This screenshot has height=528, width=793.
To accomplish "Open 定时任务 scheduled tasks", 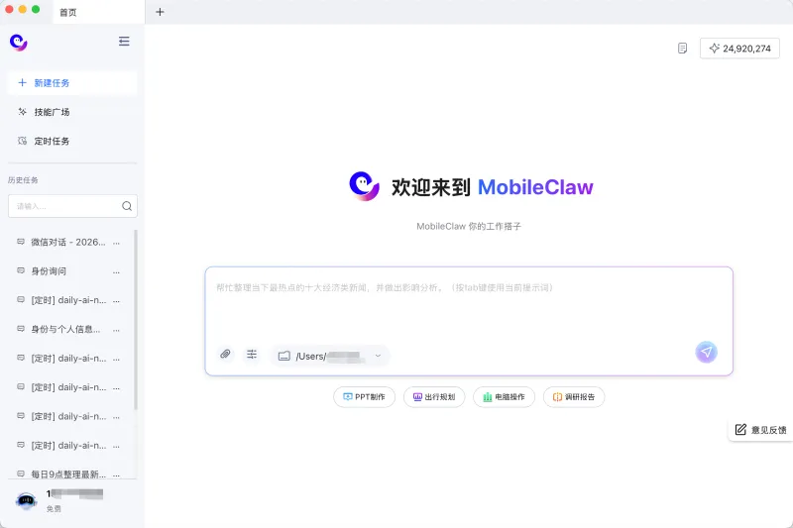I will pos(71,141).
